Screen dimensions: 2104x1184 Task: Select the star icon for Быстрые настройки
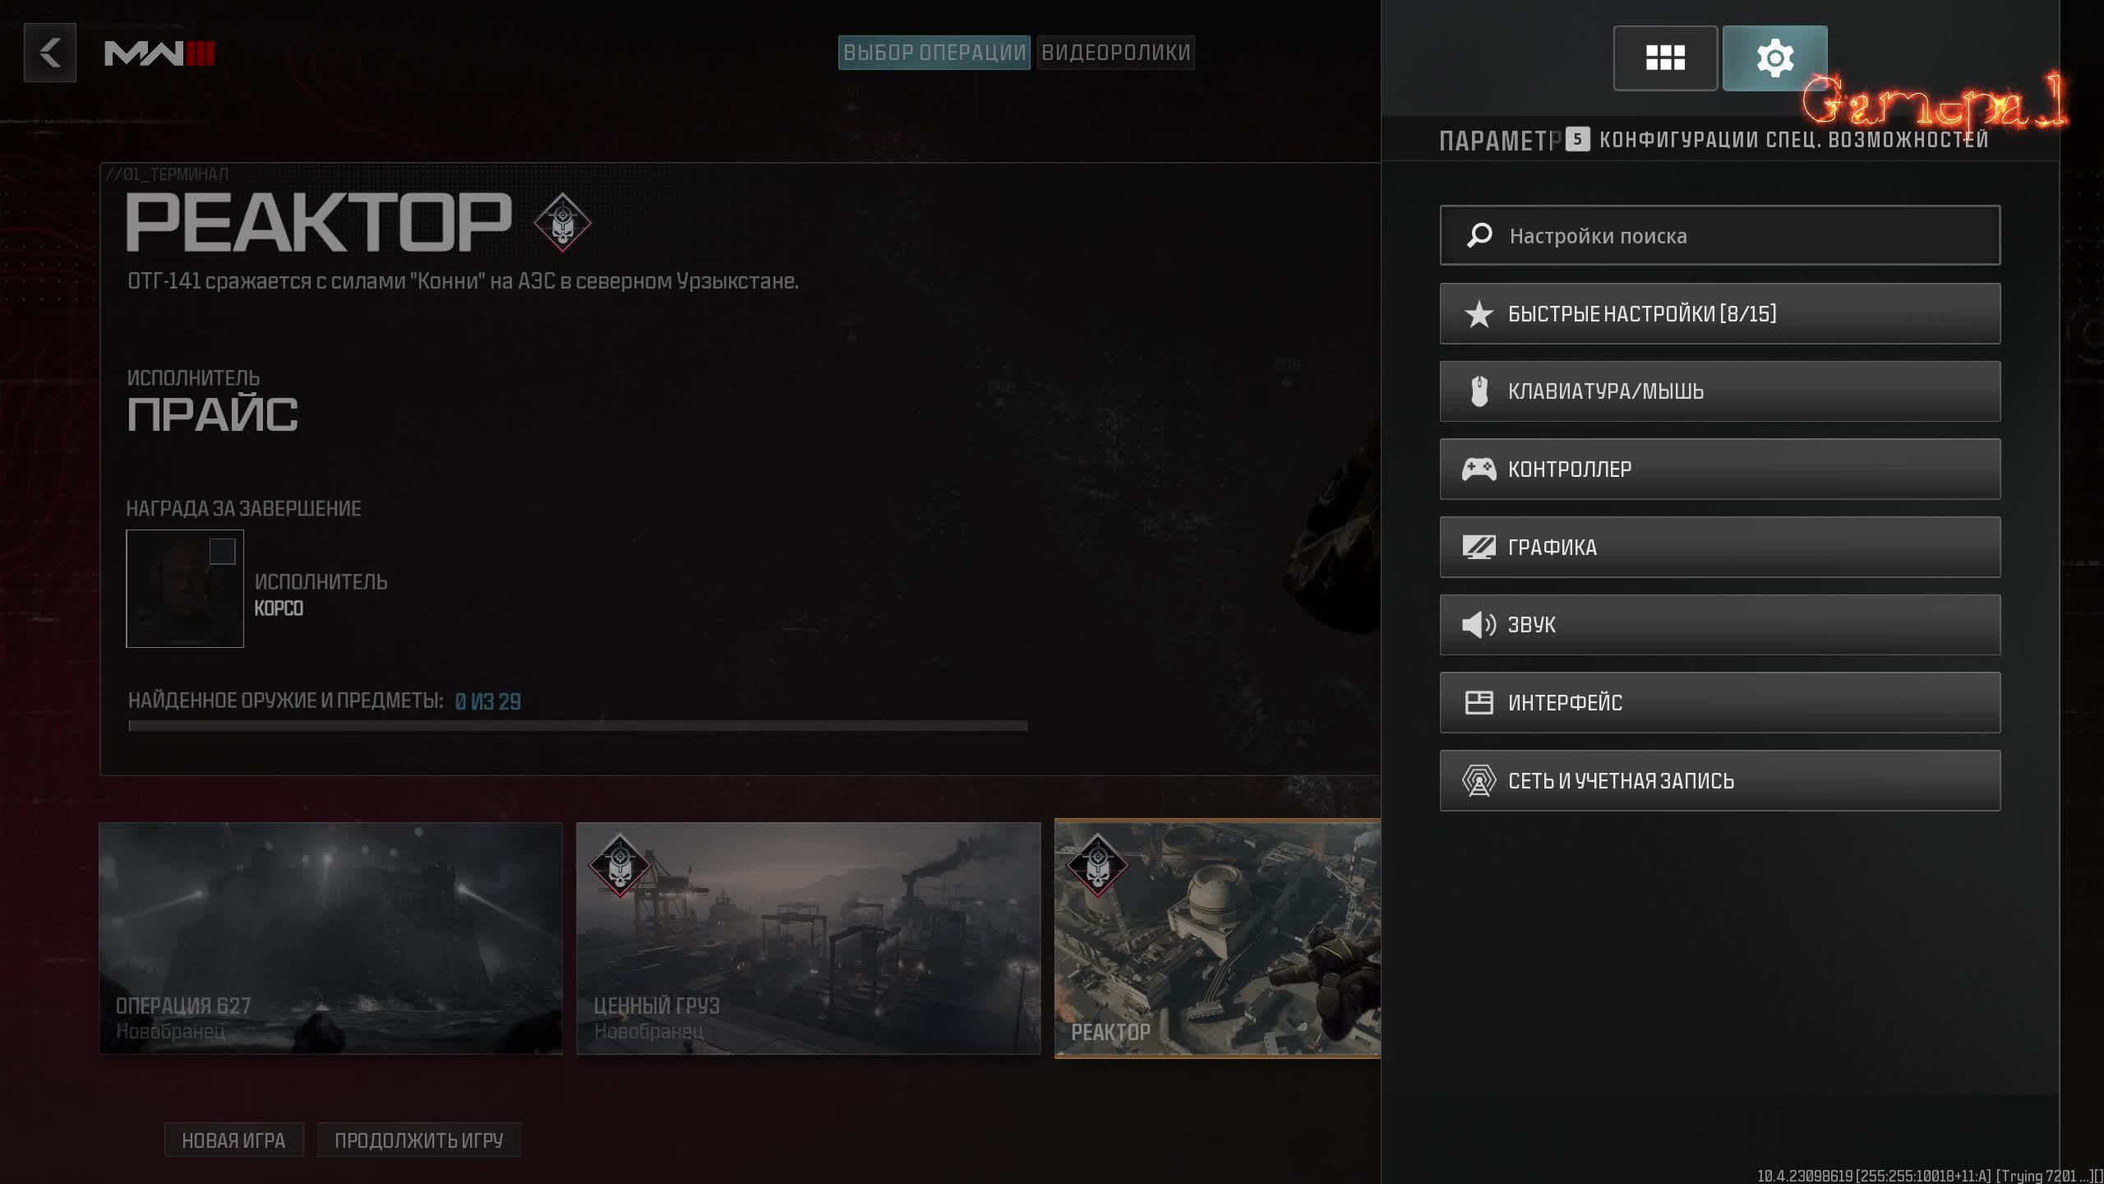(1479, 313)
